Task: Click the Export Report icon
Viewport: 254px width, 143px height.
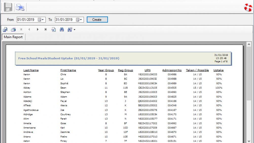Action: (x=5, y=30)
